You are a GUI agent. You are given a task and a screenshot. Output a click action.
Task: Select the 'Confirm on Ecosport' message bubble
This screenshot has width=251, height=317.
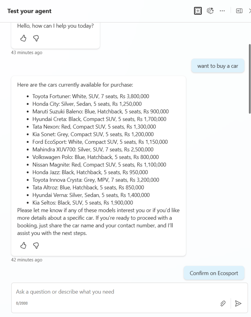coord(214,273)
